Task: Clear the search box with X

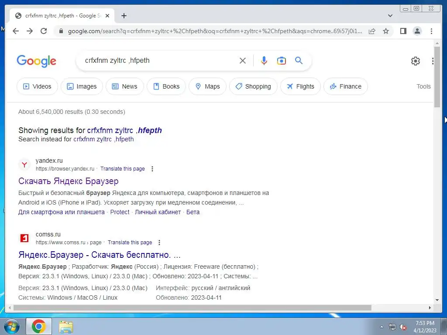Action: 243,61
